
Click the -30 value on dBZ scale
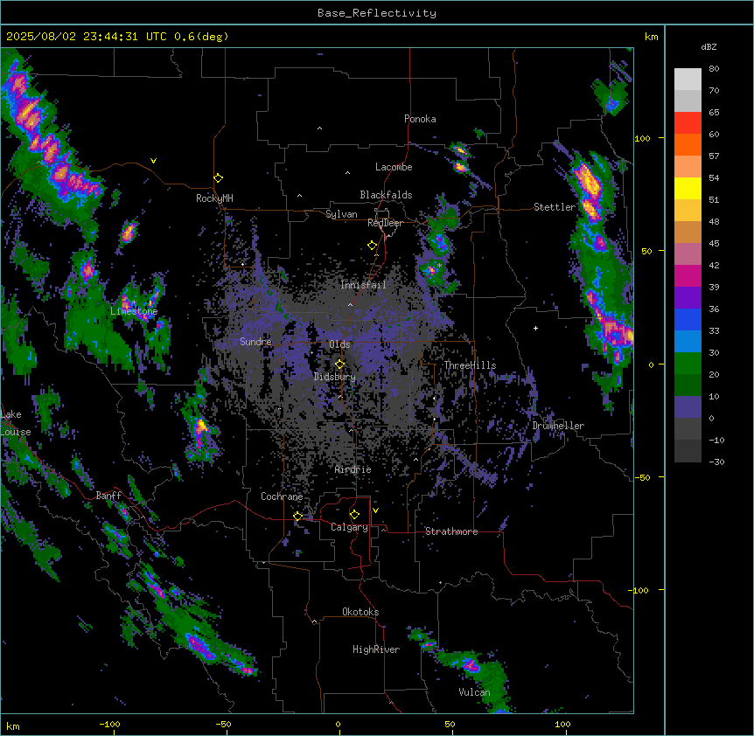(x=716, y=462)
